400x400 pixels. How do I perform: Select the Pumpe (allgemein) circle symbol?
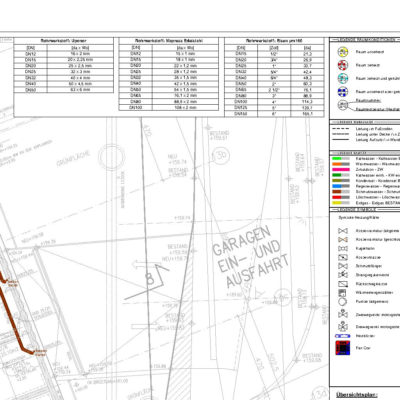coord(343,302)
